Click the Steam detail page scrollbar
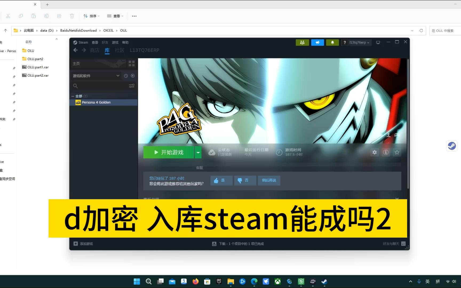 408,124
